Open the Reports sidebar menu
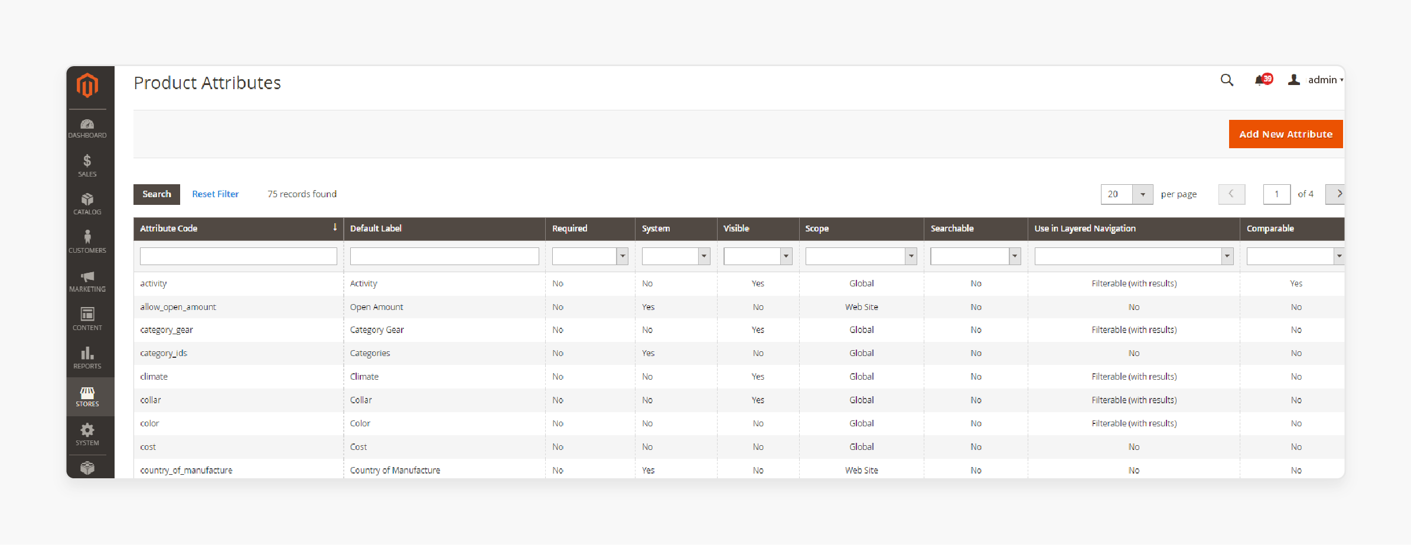 tap(87, 358)
